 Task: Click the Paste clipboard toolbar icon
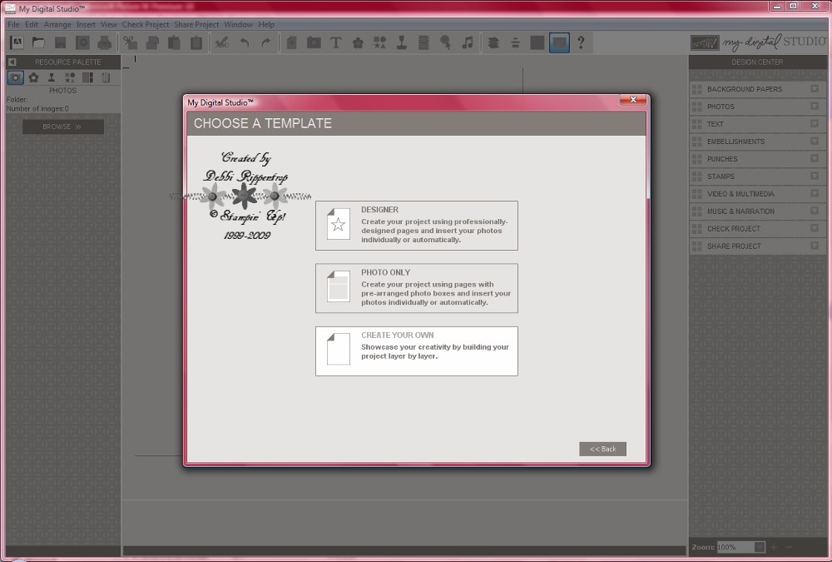174,42
